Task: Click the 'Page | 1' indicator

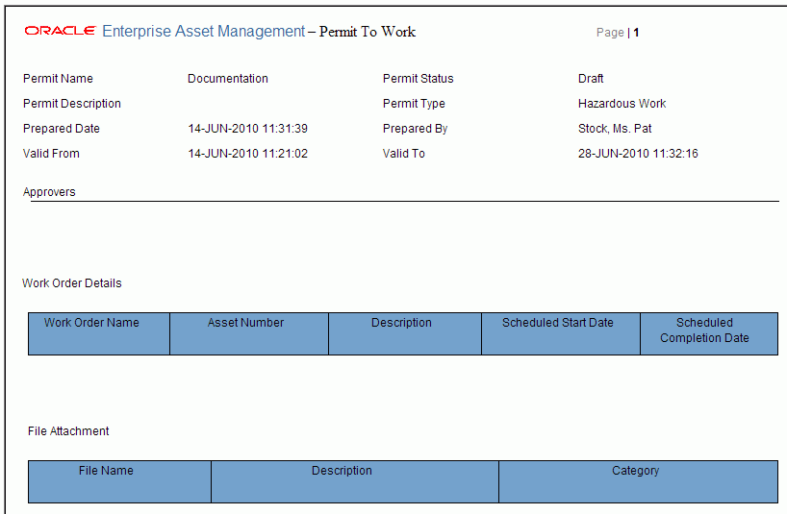Action: [x=618, y=33]
